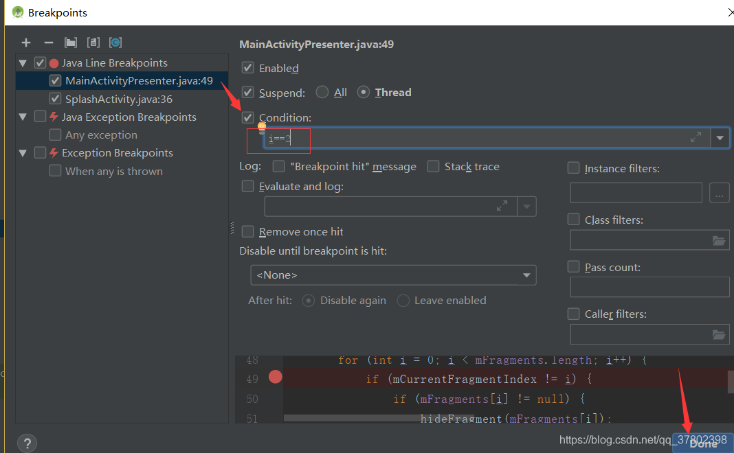This screenshot has width=734, height=453.
Task: Open Instance filters via the ellipsis button
Action: [719, 193]
